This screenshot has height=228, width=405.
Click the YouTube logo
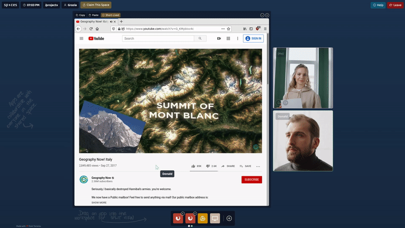[x=96, y=39]
